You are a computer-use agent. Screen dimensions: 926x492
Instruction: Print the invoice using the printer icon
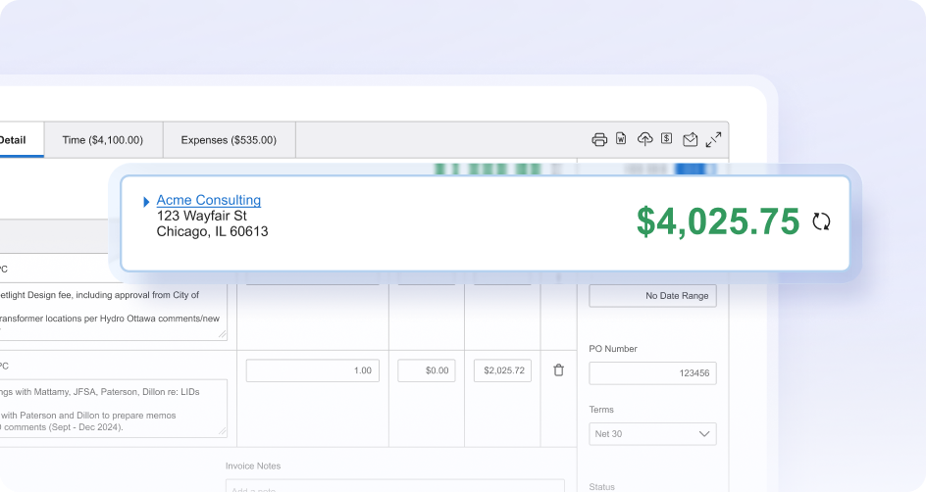(x=598, y=140)
